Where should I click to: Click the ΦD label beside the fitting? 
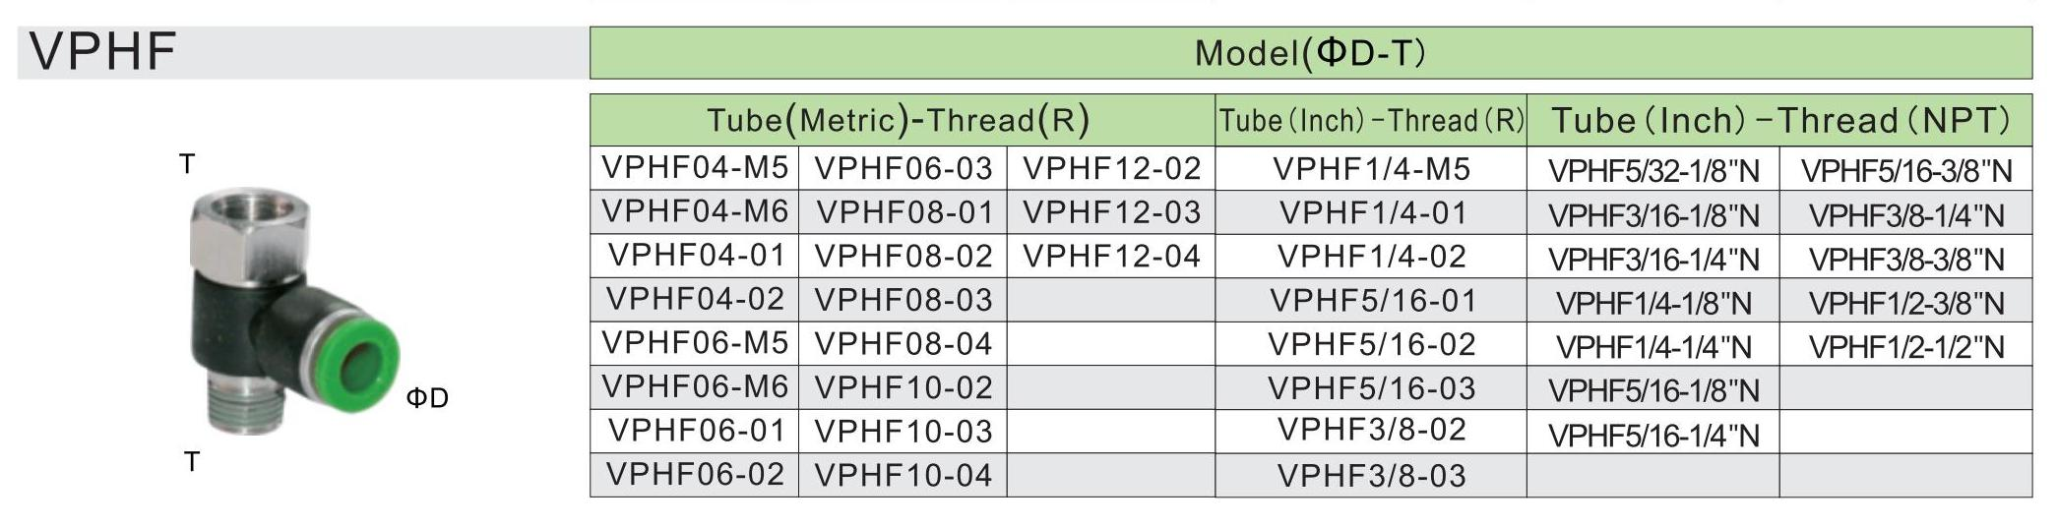tap(427, 398)
